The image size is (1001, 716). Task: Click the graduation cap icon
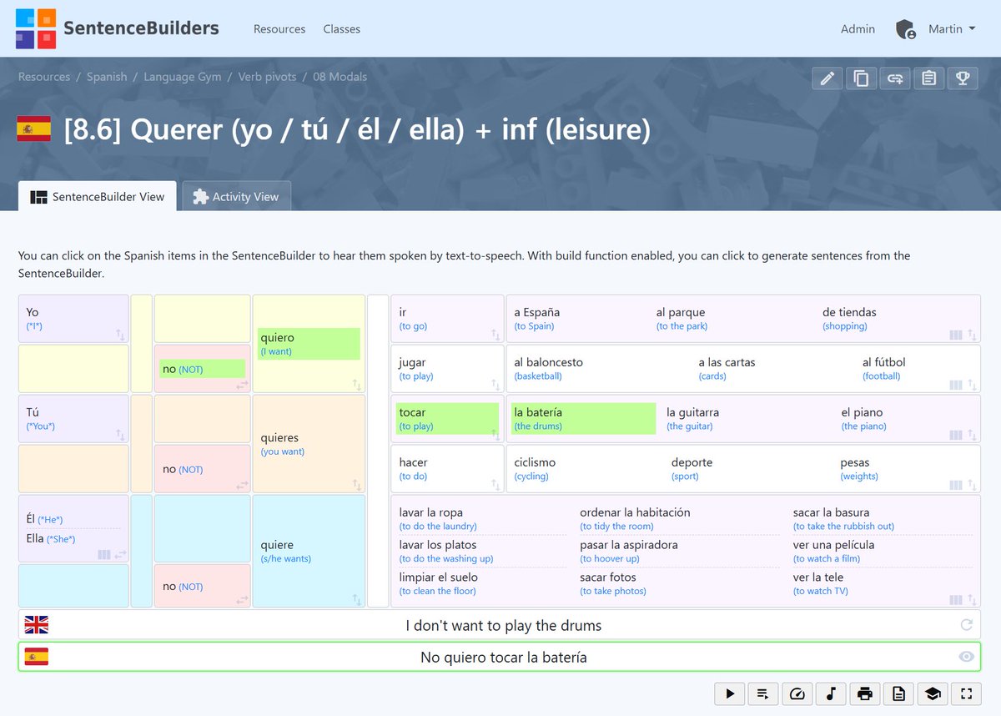[933, 693]
